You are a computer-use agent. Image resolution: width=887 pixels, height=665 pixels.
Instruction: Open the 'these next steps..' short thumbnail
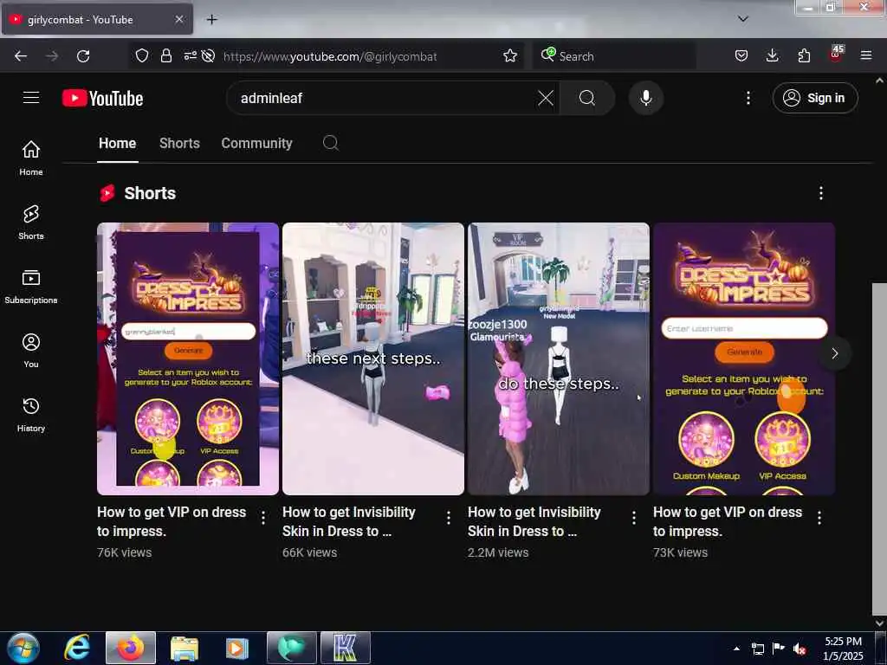pyautogui.click(x=372, y=358)
